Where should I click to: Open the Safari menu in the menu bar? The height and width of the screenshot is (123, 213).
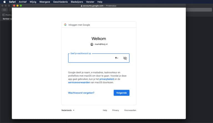12,2
